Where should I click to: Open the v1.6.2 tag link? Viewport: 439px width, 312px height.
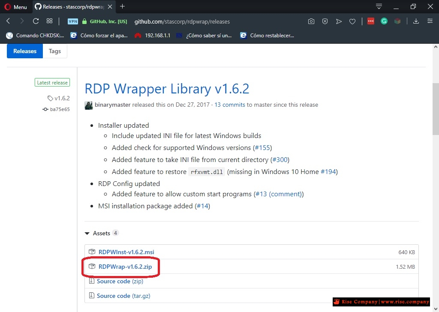58,98
